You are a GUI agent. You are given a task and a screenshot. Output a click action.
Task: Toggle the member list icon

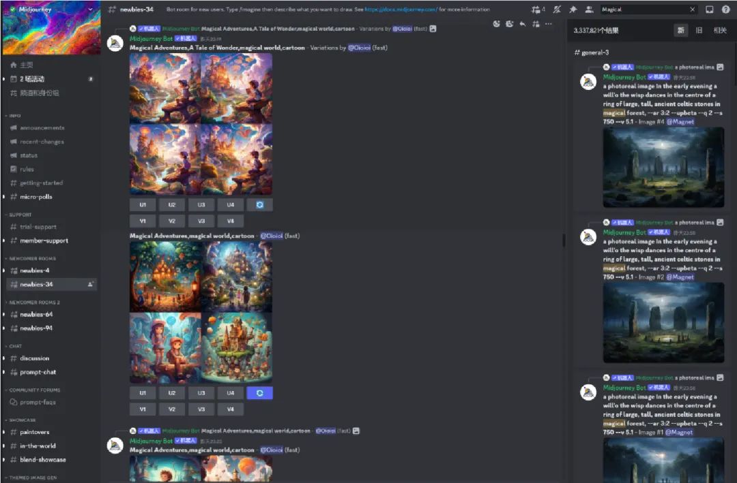tap(588, 10)
